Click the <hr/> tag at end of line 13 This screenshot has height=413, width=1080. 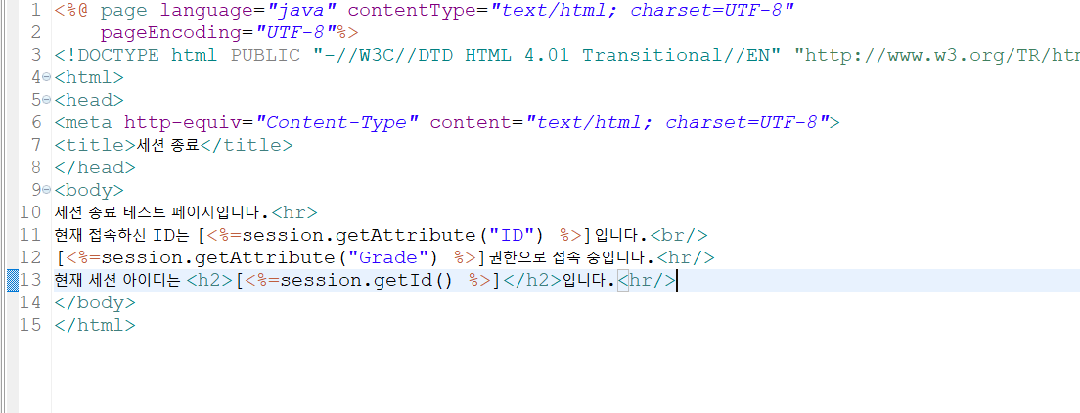coord(648,281)
